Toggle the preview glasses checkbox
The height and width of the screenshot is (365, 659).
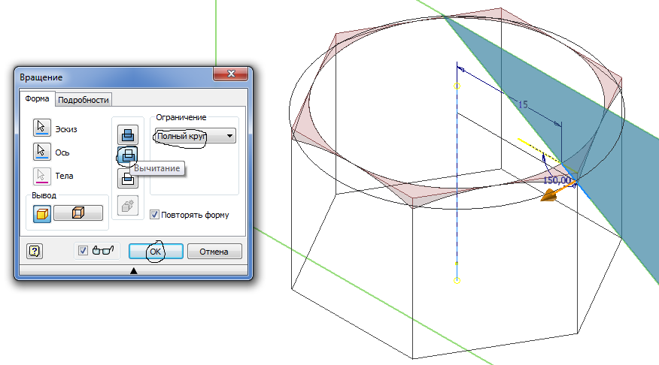84,252
